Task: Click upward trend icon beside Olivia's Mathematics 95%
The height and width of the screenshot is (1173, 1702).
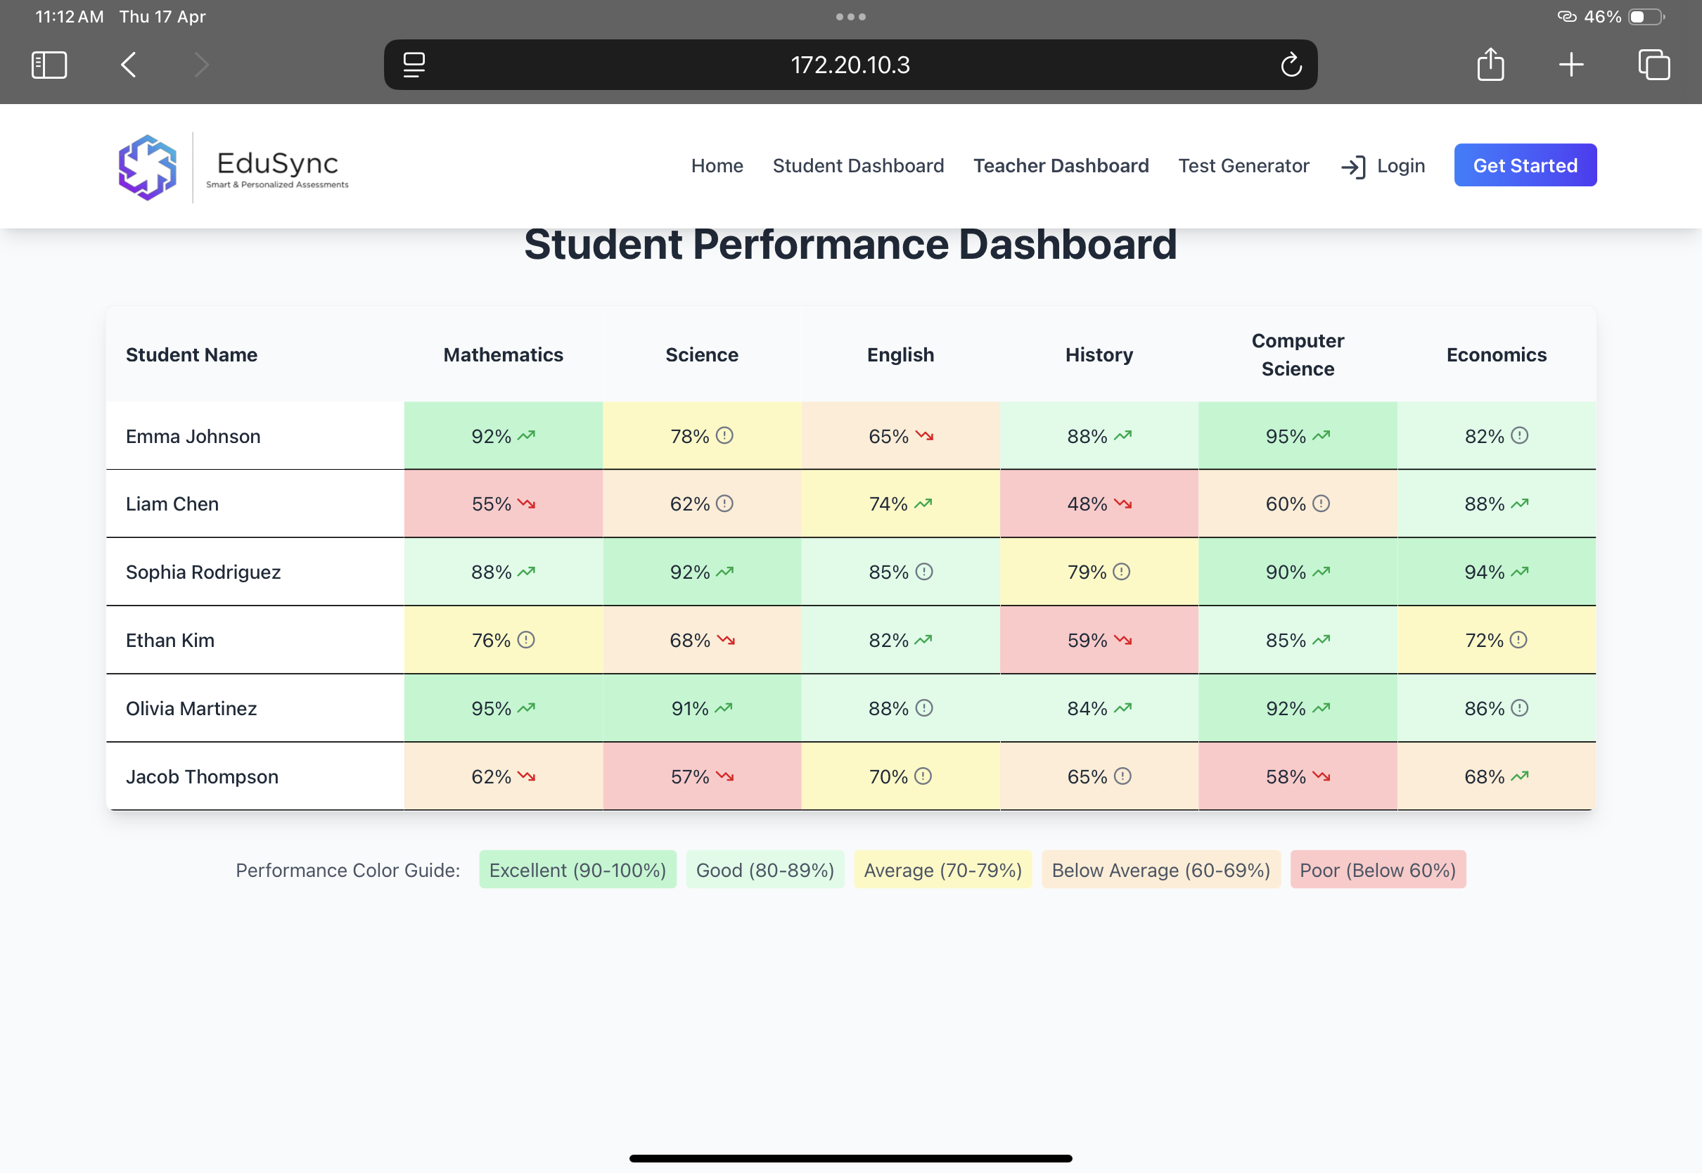Action: coord(526,708)
